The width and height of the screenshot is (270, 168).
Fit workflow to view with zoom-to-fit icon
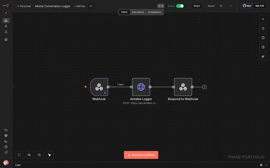(19, 155)
